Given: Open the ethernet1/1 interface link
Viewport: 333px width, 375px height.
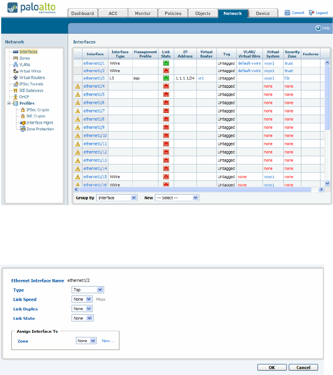Looking at the screenshot, I should (94, 63).
